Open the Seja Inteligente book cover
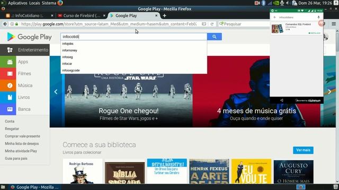Image resolution: width=339 pixels, height=190 pixels. pos(167,172)
